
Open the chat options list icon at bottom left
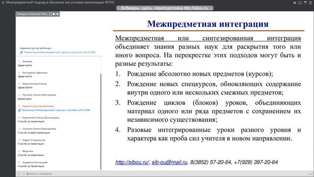[19, 174]
